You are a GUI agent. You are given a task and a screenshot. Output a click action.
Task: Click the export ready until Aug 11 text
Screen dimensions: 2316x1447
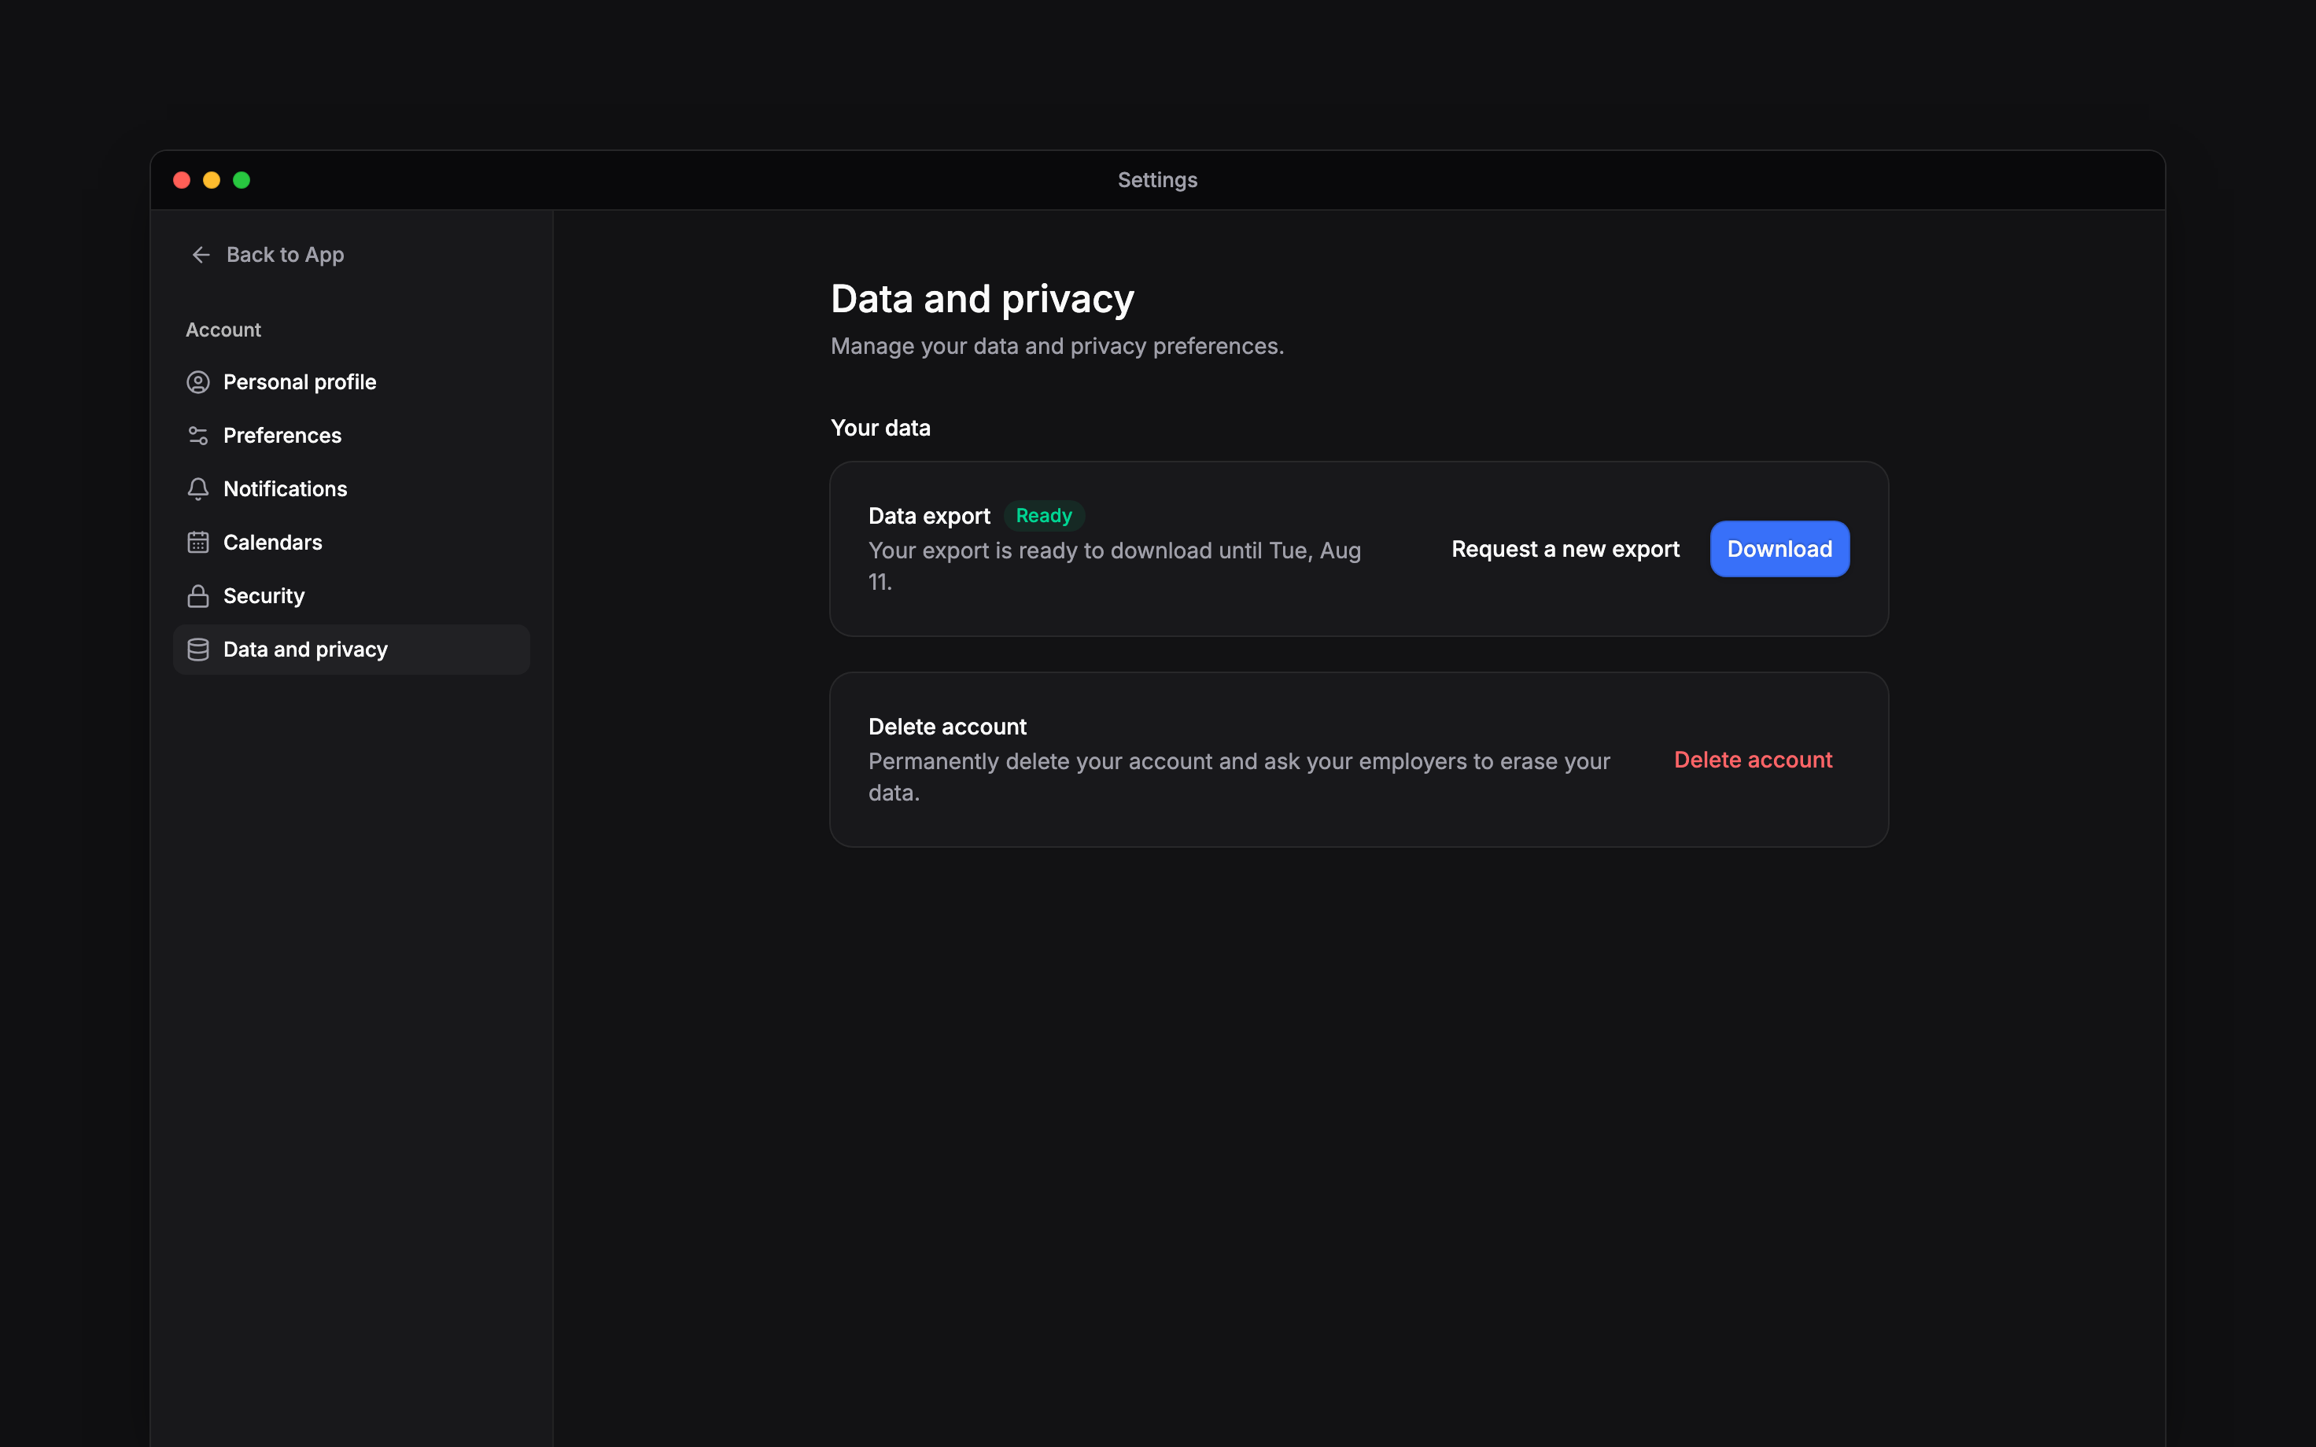(x=1114, y=565)
